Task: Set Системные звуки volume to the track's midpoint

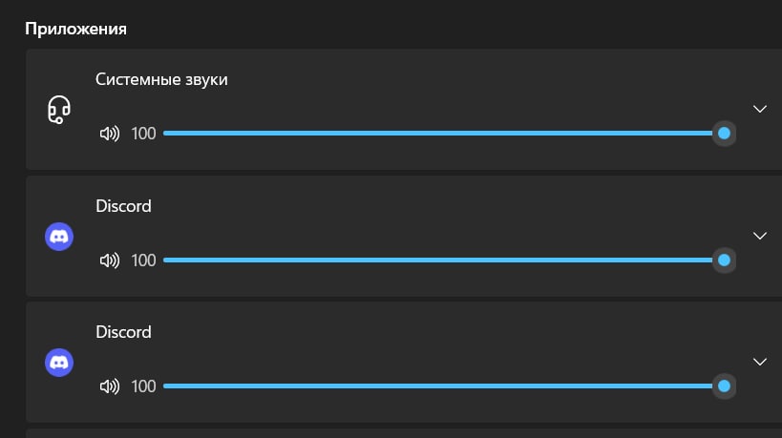Action: [444, 133]
